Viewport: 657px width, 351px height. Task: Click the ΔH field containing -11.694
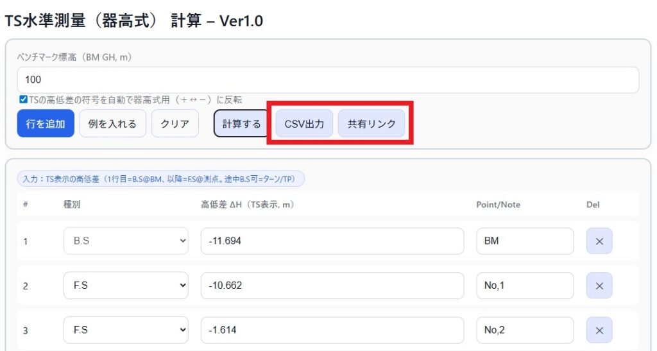(332, 241)
